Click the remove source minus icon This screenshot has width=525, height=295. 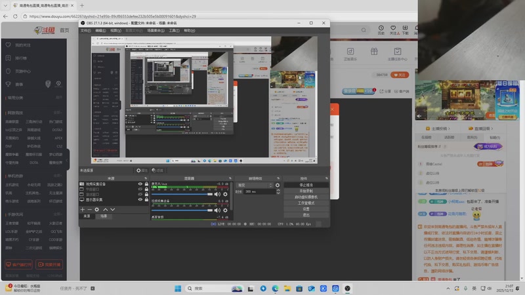click(x=89, y=209)
